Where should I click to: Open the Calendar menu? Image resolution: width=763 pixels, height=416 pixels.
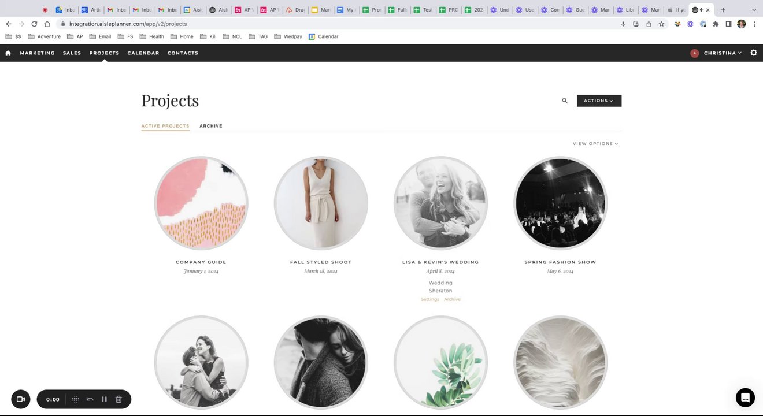[x=143, y=53]
